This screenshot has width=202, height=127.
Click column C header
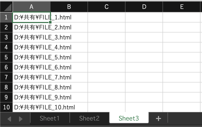point(106,7)
